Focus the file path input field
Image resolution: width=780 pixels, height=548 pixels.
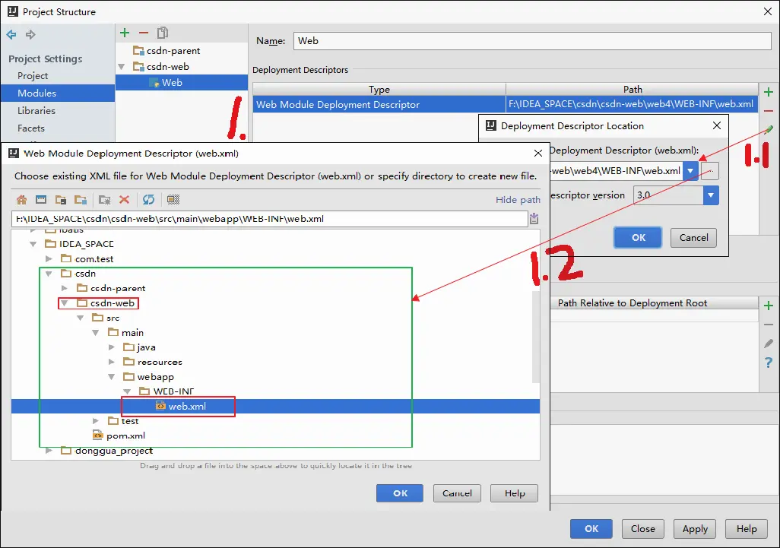coord(270,219)
